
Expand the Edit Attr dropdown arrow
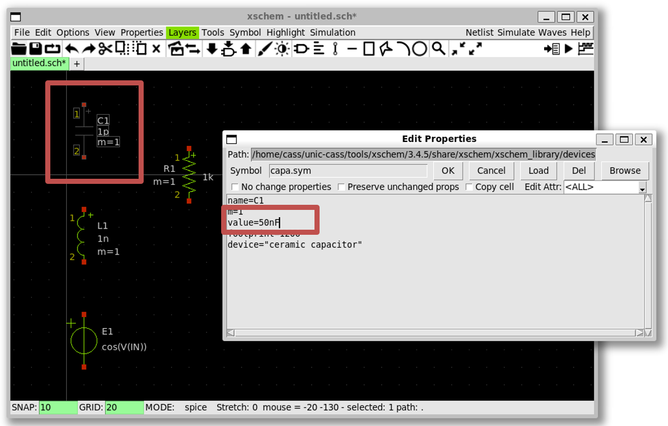[x=642, y=187]
